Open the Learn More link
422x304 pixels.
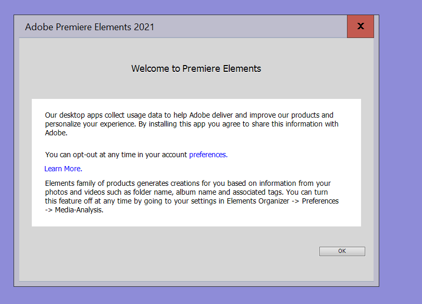(63, 169)
